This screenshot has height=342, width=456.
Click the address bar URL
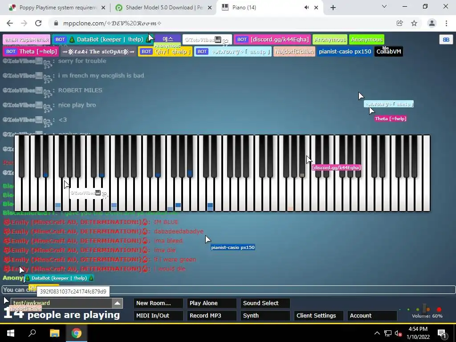pyautogui.click(x=112, y=23)
